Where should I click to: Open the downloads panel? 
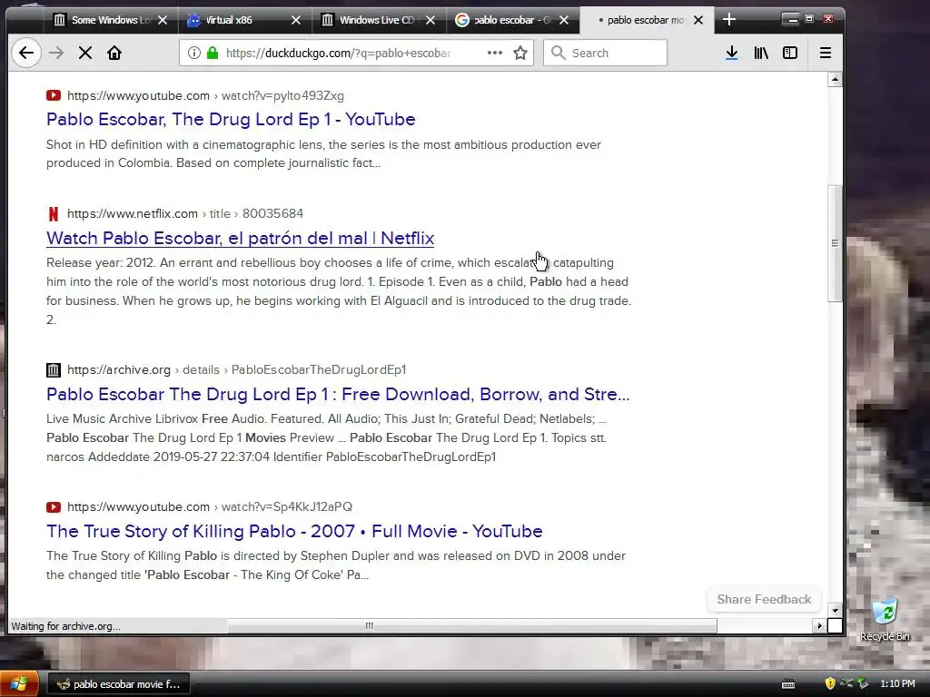pyautogui.click(x=732, y=53)
